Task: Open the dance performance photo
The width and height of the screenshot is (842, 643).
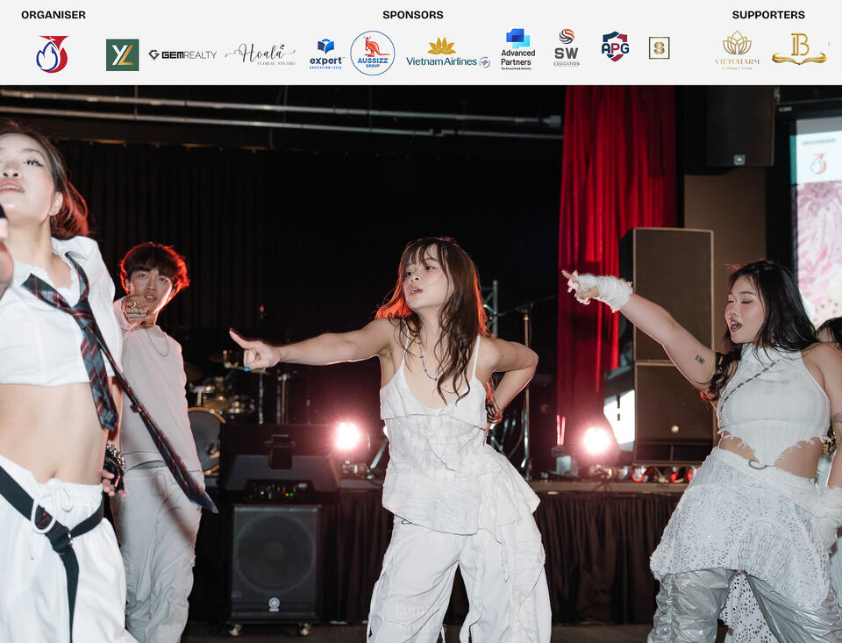Action: (x=421, y=364)
